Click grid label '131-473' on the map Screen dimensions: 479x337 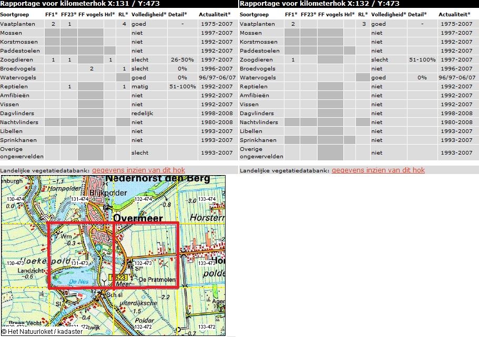coord(80,263)
